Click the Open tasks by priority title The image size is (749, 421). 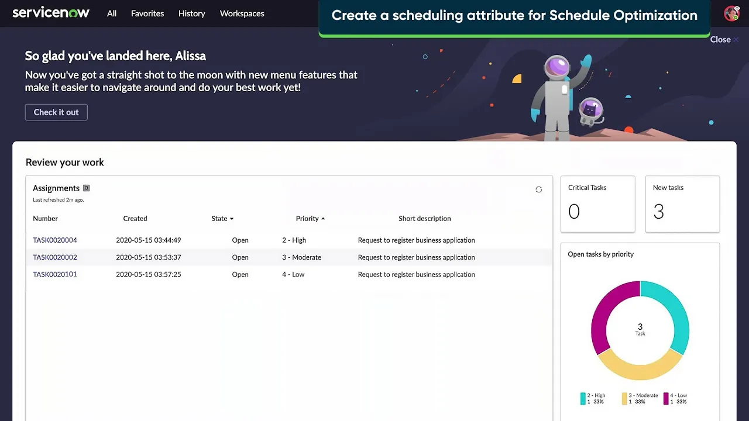(x=600, y=254)
